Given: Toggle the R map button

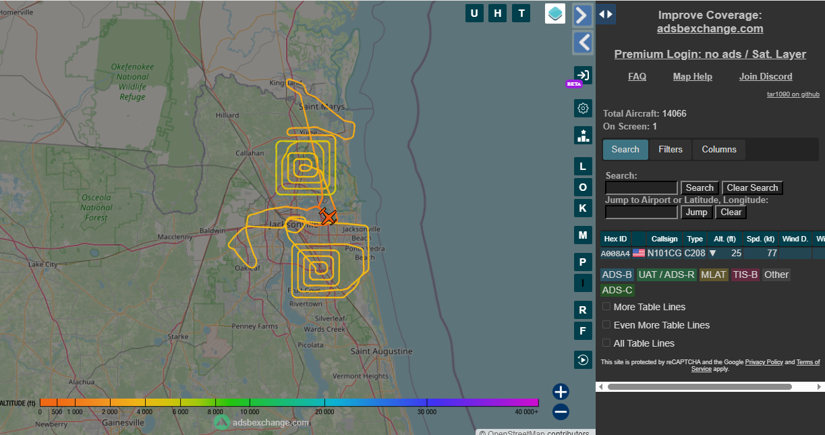Looking at the screenshot, I should 583,310.
